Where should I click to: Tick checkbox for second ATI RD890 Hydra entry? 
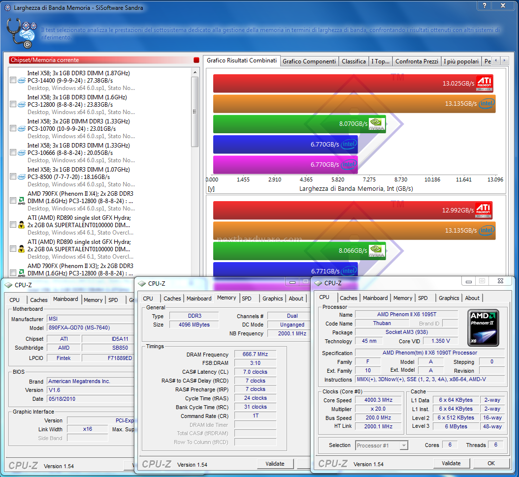tap(13, 249)
